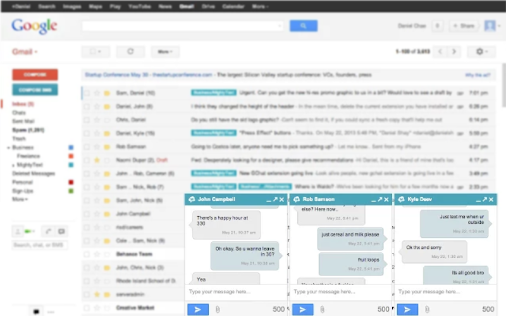Star the Rob Samson email
The height and width of the screenshot is (316, 506).
[x=97, y=147]
